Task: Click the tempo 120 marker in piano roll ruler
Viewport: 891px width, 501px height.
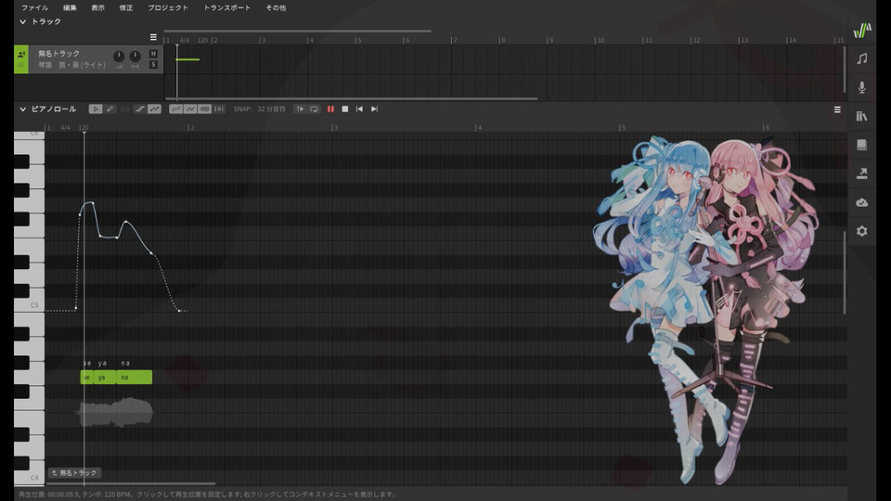Action: coord(84,128)
